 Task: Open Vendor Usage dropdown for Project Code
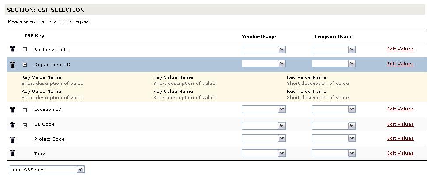[x=264, y=139]
